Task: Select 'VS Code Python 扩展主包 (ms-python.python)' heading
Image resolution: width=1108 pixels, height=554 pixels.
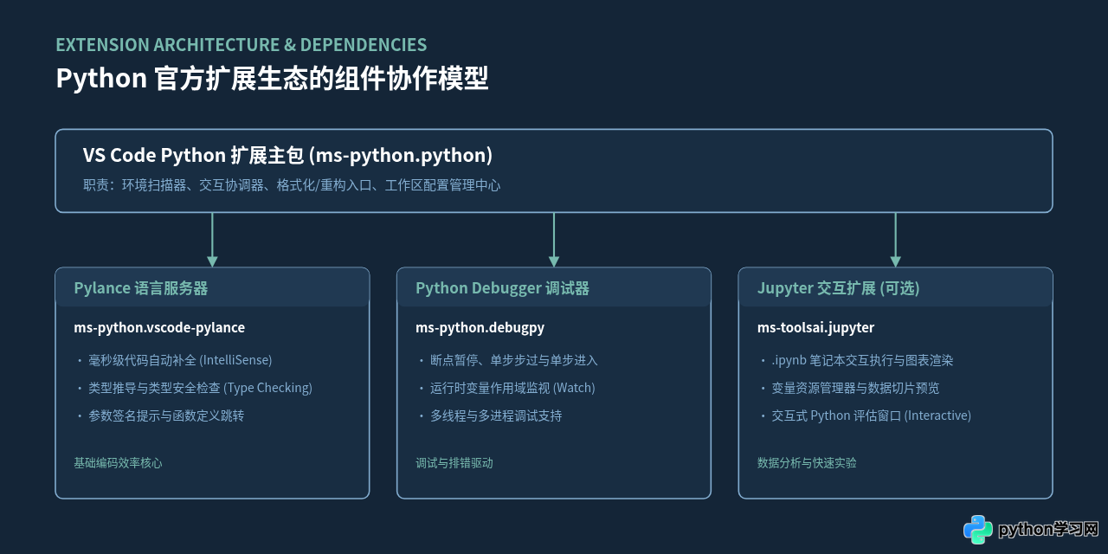Action: (x=287, y=156)
